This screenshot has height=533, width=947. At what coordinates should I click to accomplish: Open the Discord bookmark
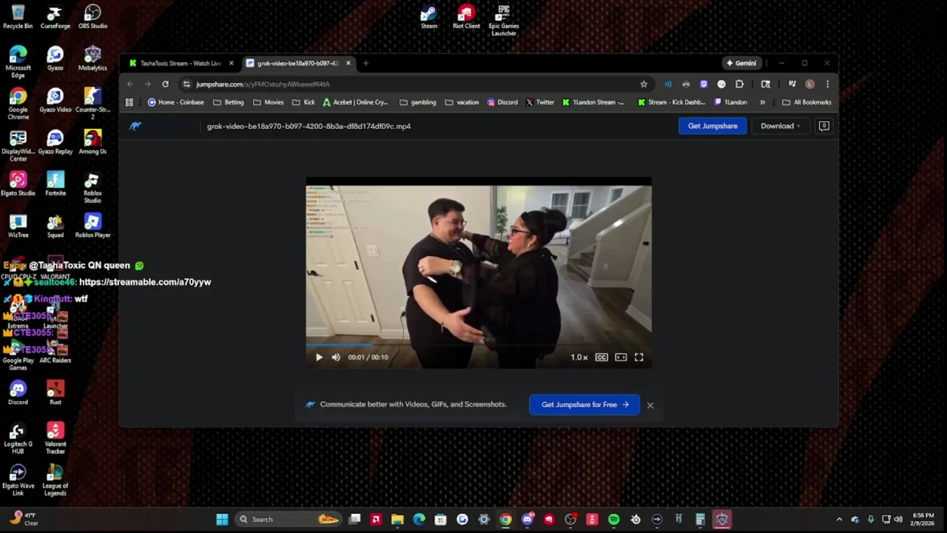(502, 102)
